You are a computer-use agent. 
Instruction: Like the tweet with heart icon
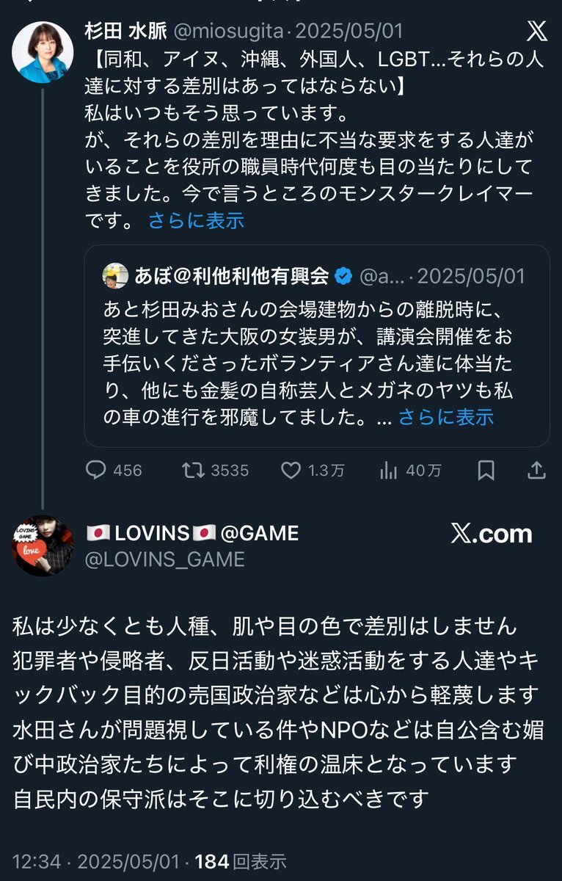click(291, 471)
